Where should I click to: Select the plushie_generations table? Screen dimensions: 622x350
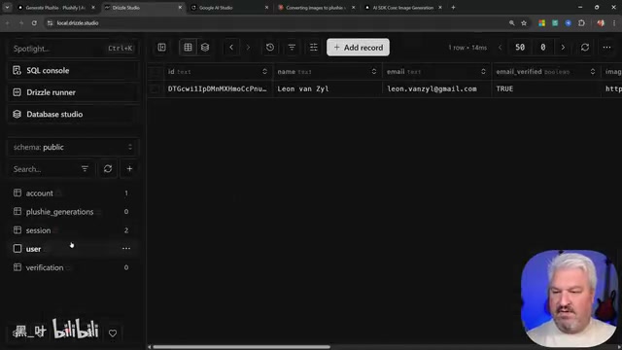tap(73, 212)
